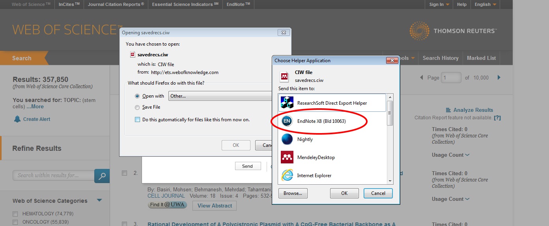
Task: Click the Find It @UWA button
Action: point(168,205)
